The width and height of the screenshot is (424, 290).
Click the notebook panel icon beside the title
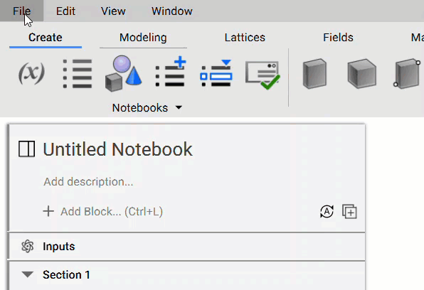click(x=27, y=149)
